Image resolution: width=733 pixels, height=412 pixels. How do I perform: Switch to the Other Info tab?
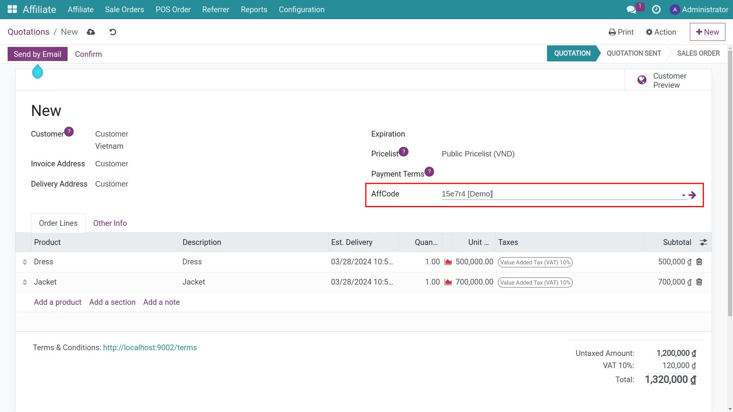click(110, 223)
